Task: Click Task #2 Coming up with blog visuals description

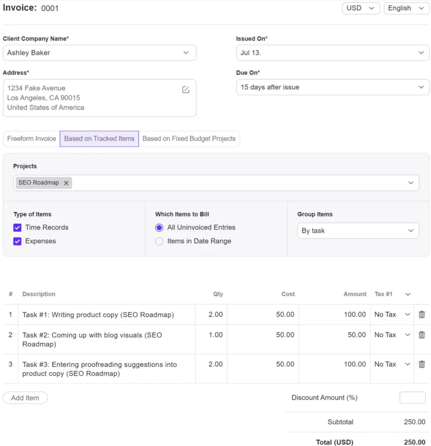Action: 92,339
